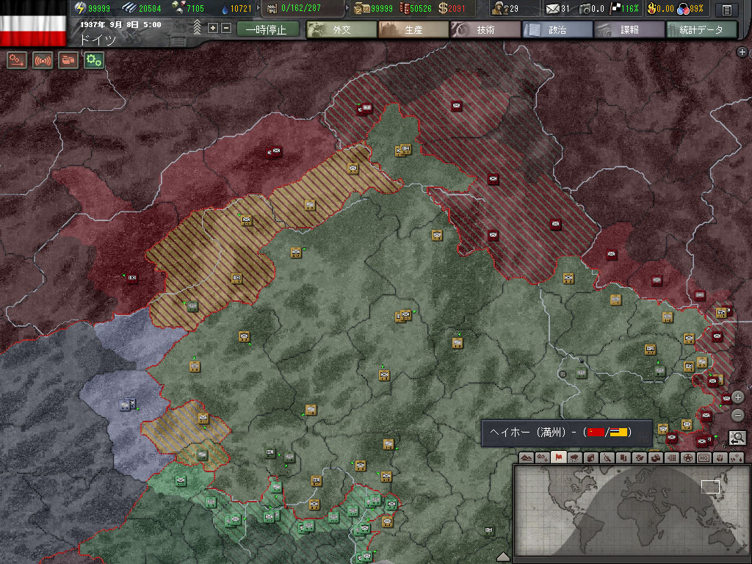The width and height of the screenshot is (752, 564).
Task: Click the supplies crates icon
Action: coord(362,8)
